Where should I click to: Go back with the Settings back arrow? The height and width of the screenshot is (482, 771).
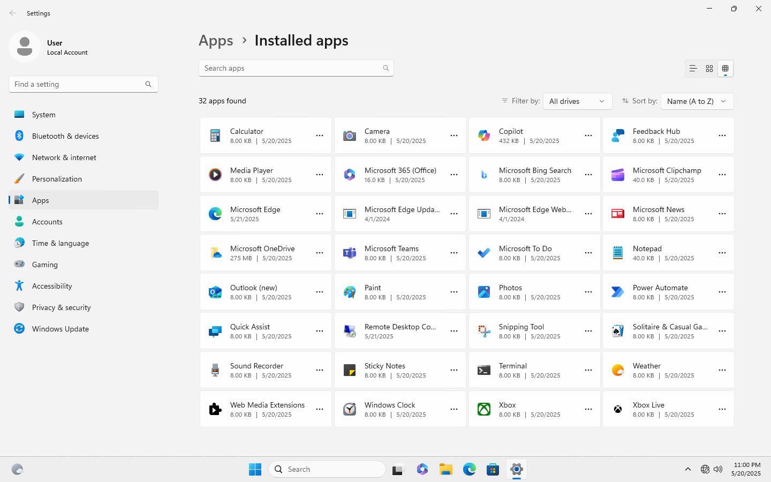[x=13, y=13]
